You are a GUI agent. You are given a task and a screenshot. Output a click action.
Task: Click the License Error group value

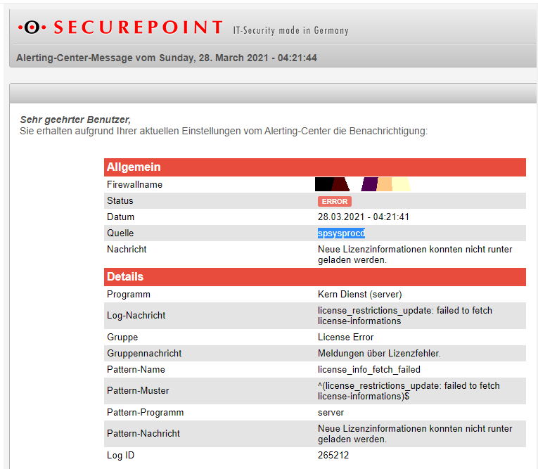click(x=345, y=337)
